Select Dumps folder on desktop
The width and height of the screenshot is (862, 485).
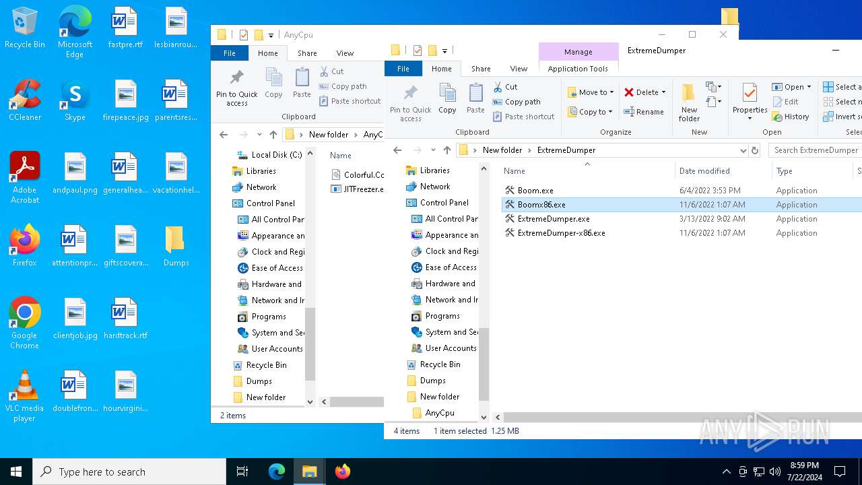pos(176,247)
